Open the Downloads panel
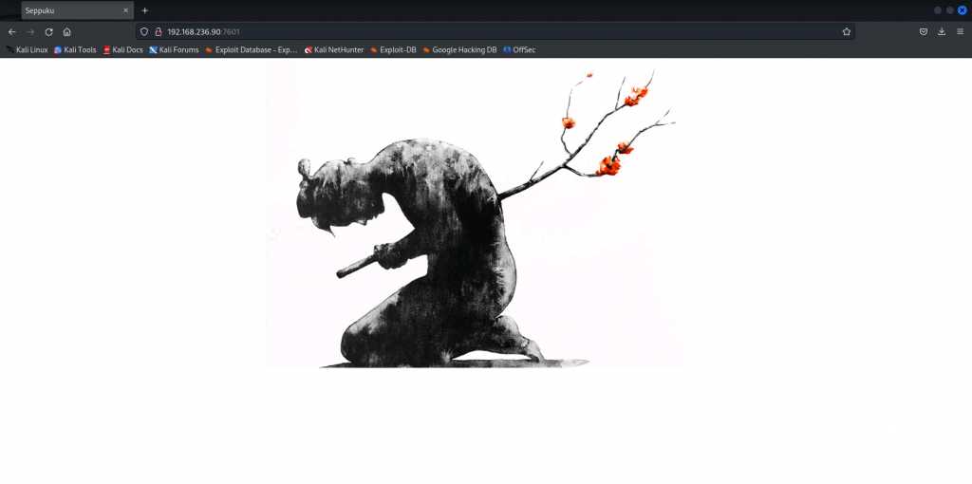The height and width of the screenshot is (484, 972). coord(942,31)
